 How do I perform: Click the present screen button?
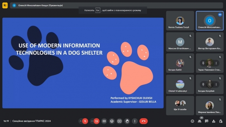(x=119, y=121)
